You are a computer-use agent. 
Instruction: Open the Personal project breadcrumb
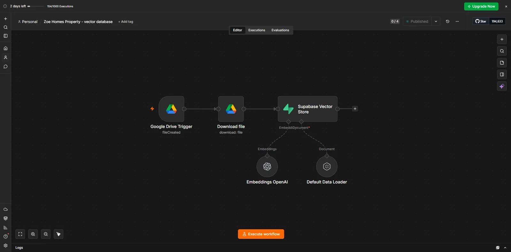[28, 22]
